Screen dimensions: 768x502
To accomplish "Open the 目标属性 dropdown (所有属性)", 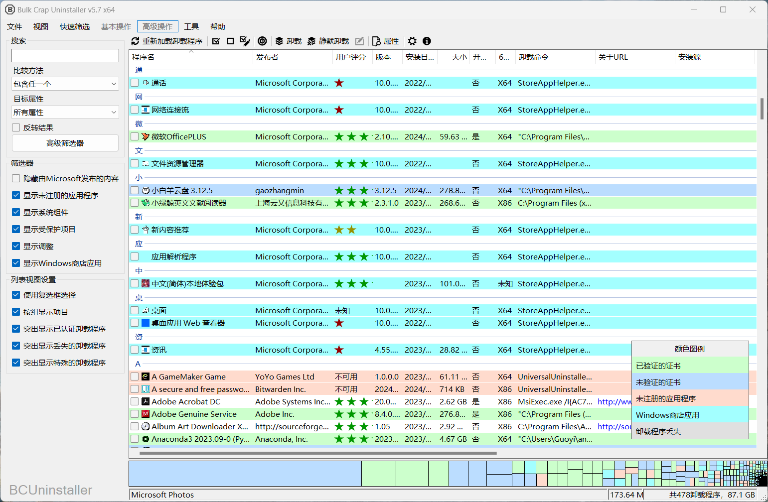I will tap(65, 112).
